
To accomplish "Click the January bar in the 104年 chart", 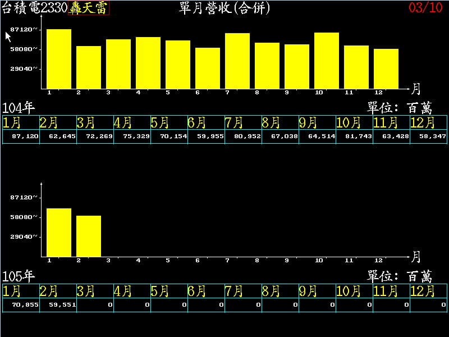I will tap(59, 59).
